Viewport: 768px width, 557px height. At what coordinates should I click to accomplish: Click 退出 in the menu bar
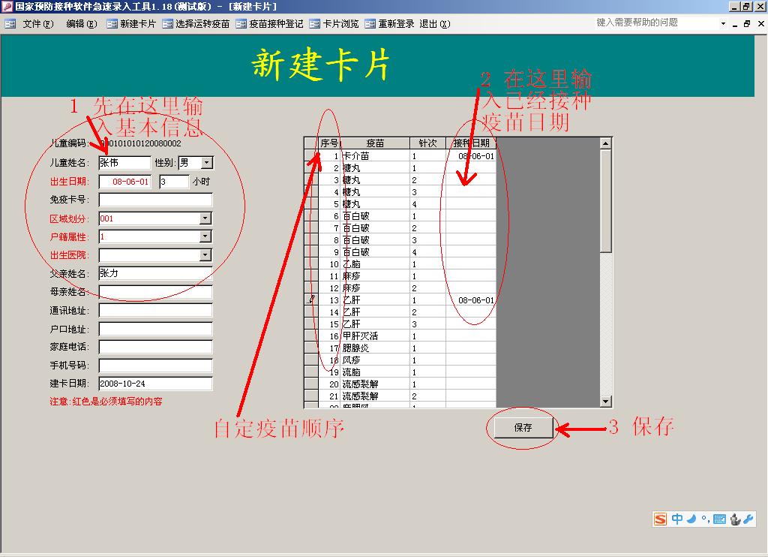434,23
